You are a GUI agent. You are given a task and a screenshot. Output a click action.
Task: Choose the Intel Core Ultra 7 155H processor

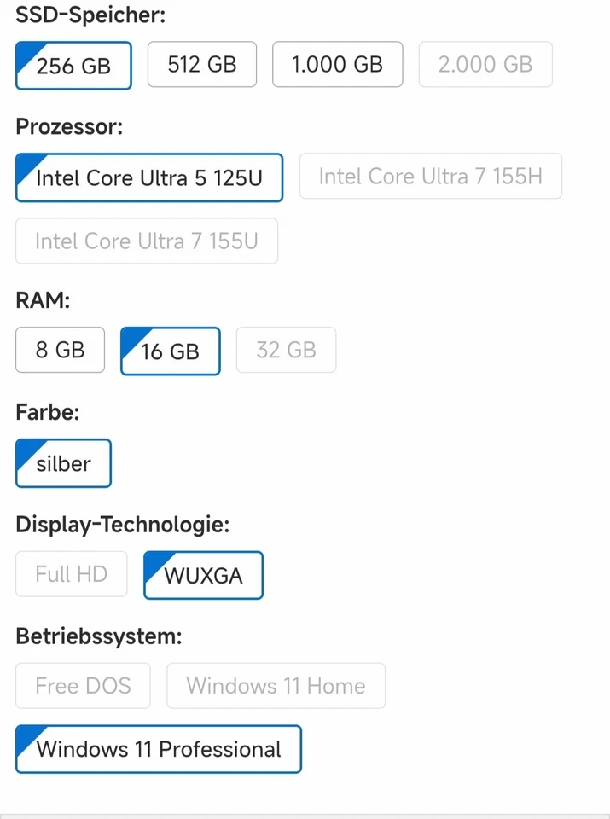tap(430, 176)
